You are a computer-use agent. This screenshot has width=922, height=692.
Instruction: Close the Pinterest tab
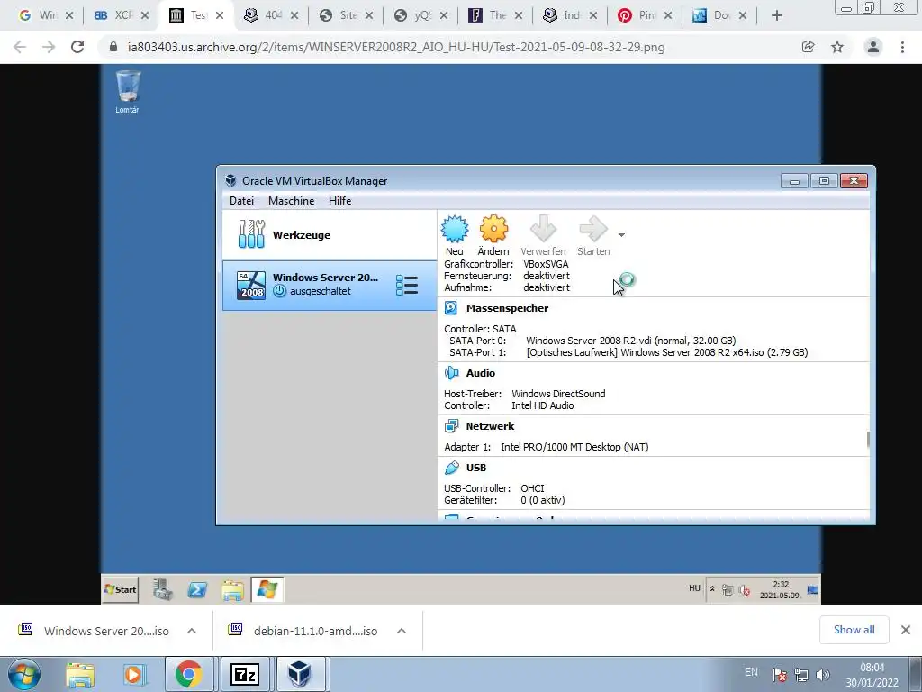pyautogui.click(x=668, y=16)
